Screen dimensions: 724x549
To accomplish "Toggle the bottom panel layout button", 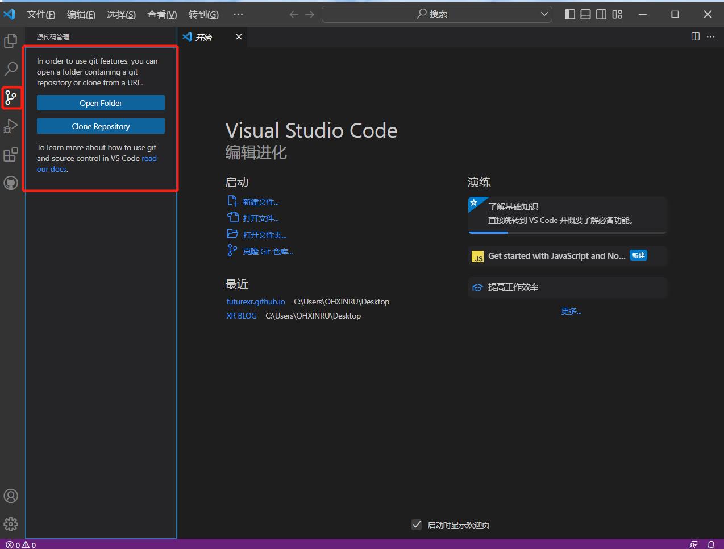I will [x=585, y=14].
